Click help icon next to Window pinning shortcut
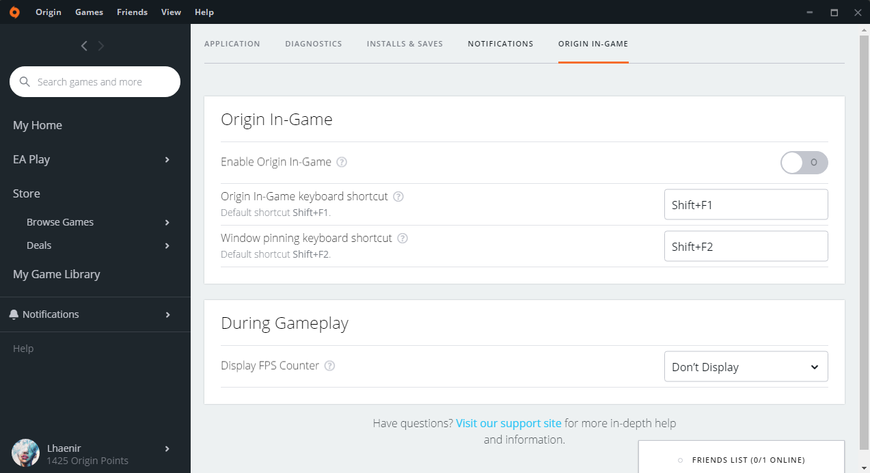This screenshot has width=870, height=473. (403, 239)
